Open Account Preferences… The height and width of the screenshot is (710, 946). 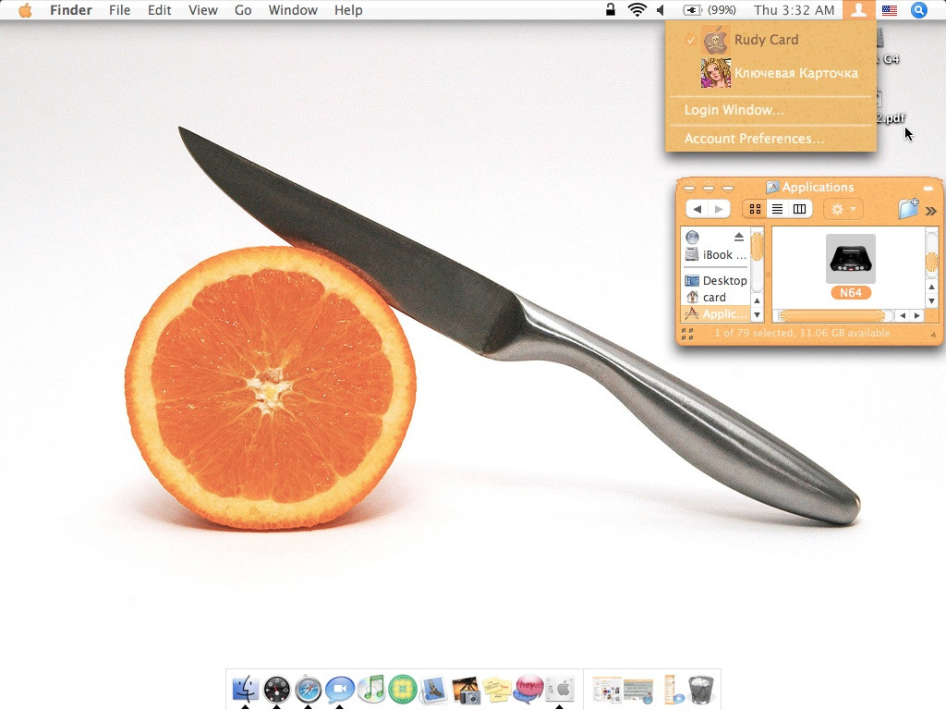pos(770,139)
